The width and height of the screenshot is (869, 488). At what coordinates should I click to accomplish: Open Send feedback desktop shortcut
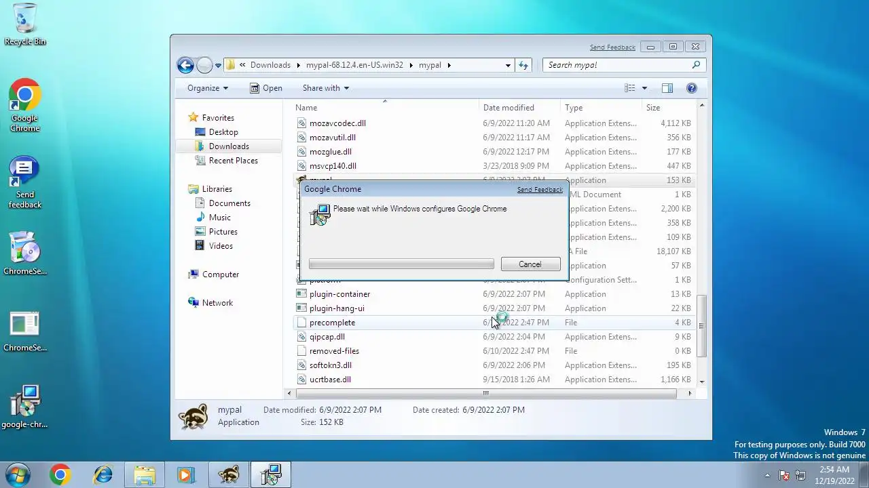pyautogui.click(x=25, y=182)
